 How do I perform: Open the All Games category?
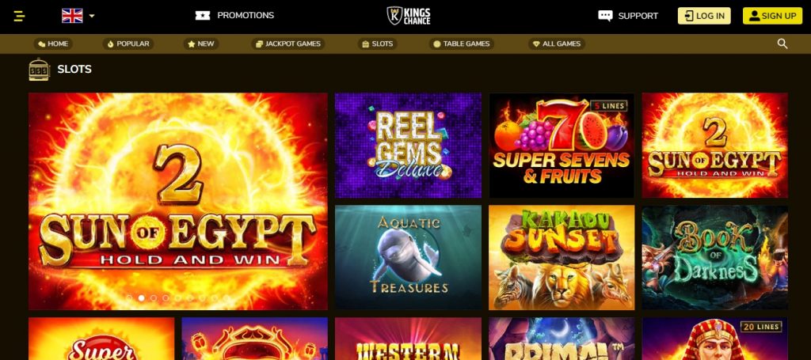click(557, 44)
